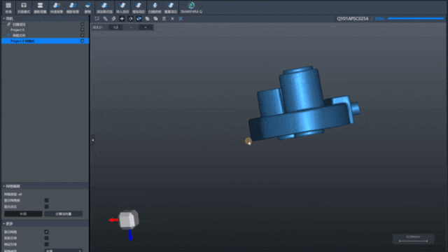Click the 快速背景 toolbar icon
This screenshot has height=252, width=448.
tap(56, 8)
